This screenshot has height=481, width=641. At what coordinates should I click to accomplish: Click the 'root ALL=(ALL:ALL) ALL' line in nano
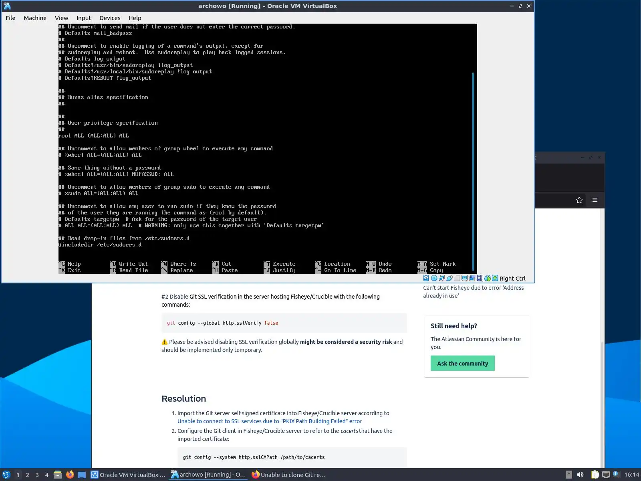[x=93, y=136]
